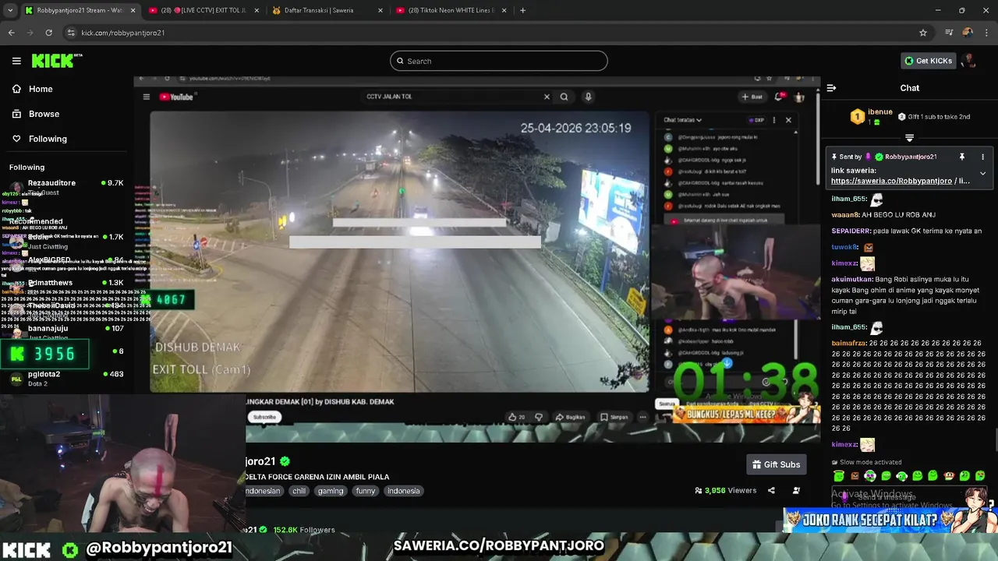
Task: Select the Indonesian language tag
Action: click(x=264, y=491)
